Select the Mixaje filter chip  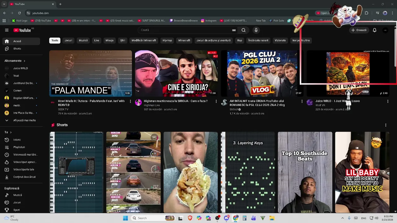109,40
